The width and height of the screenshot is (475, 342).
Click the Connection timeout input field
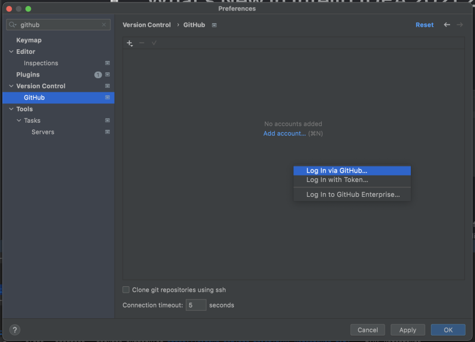click(196, 305)
